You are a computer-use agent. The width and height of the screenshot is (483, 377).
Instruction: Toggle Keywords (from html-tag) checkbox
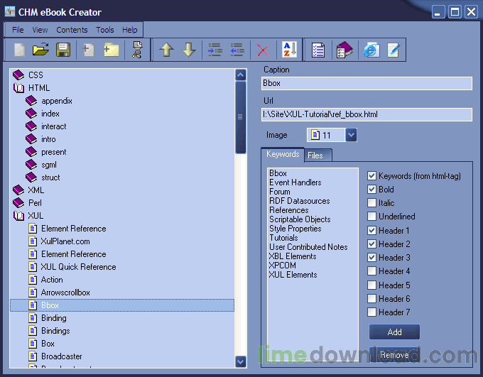371,176
